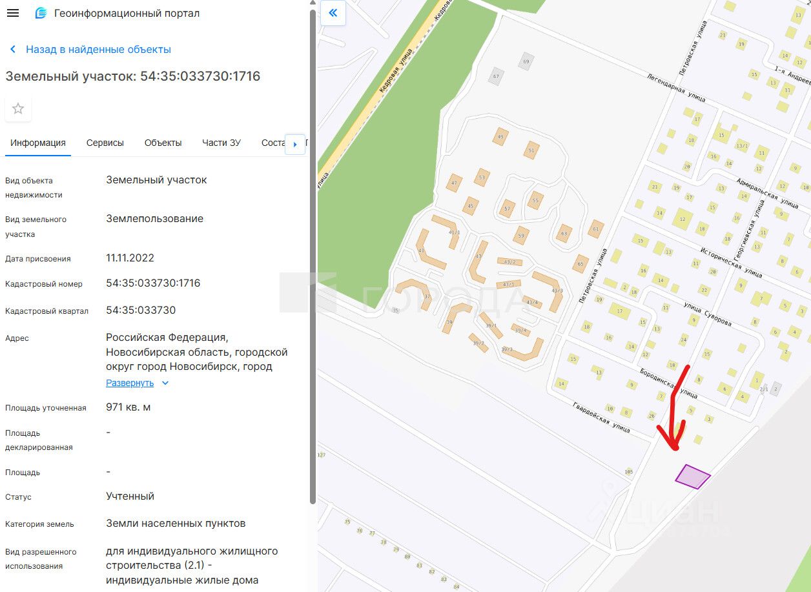Click the cadastral number 54:35:033730:1716 value
Viewport: 811px width, 592px height.
tap(153, 283)
